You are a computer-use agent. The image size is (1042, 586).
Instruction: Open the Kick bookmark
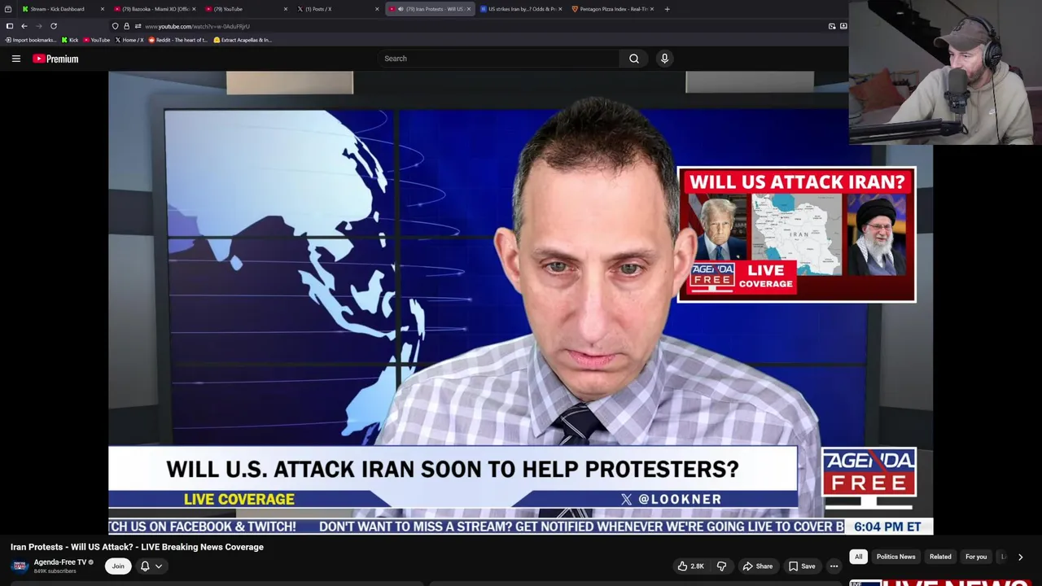pyautogui.click(x=70, y=40)
